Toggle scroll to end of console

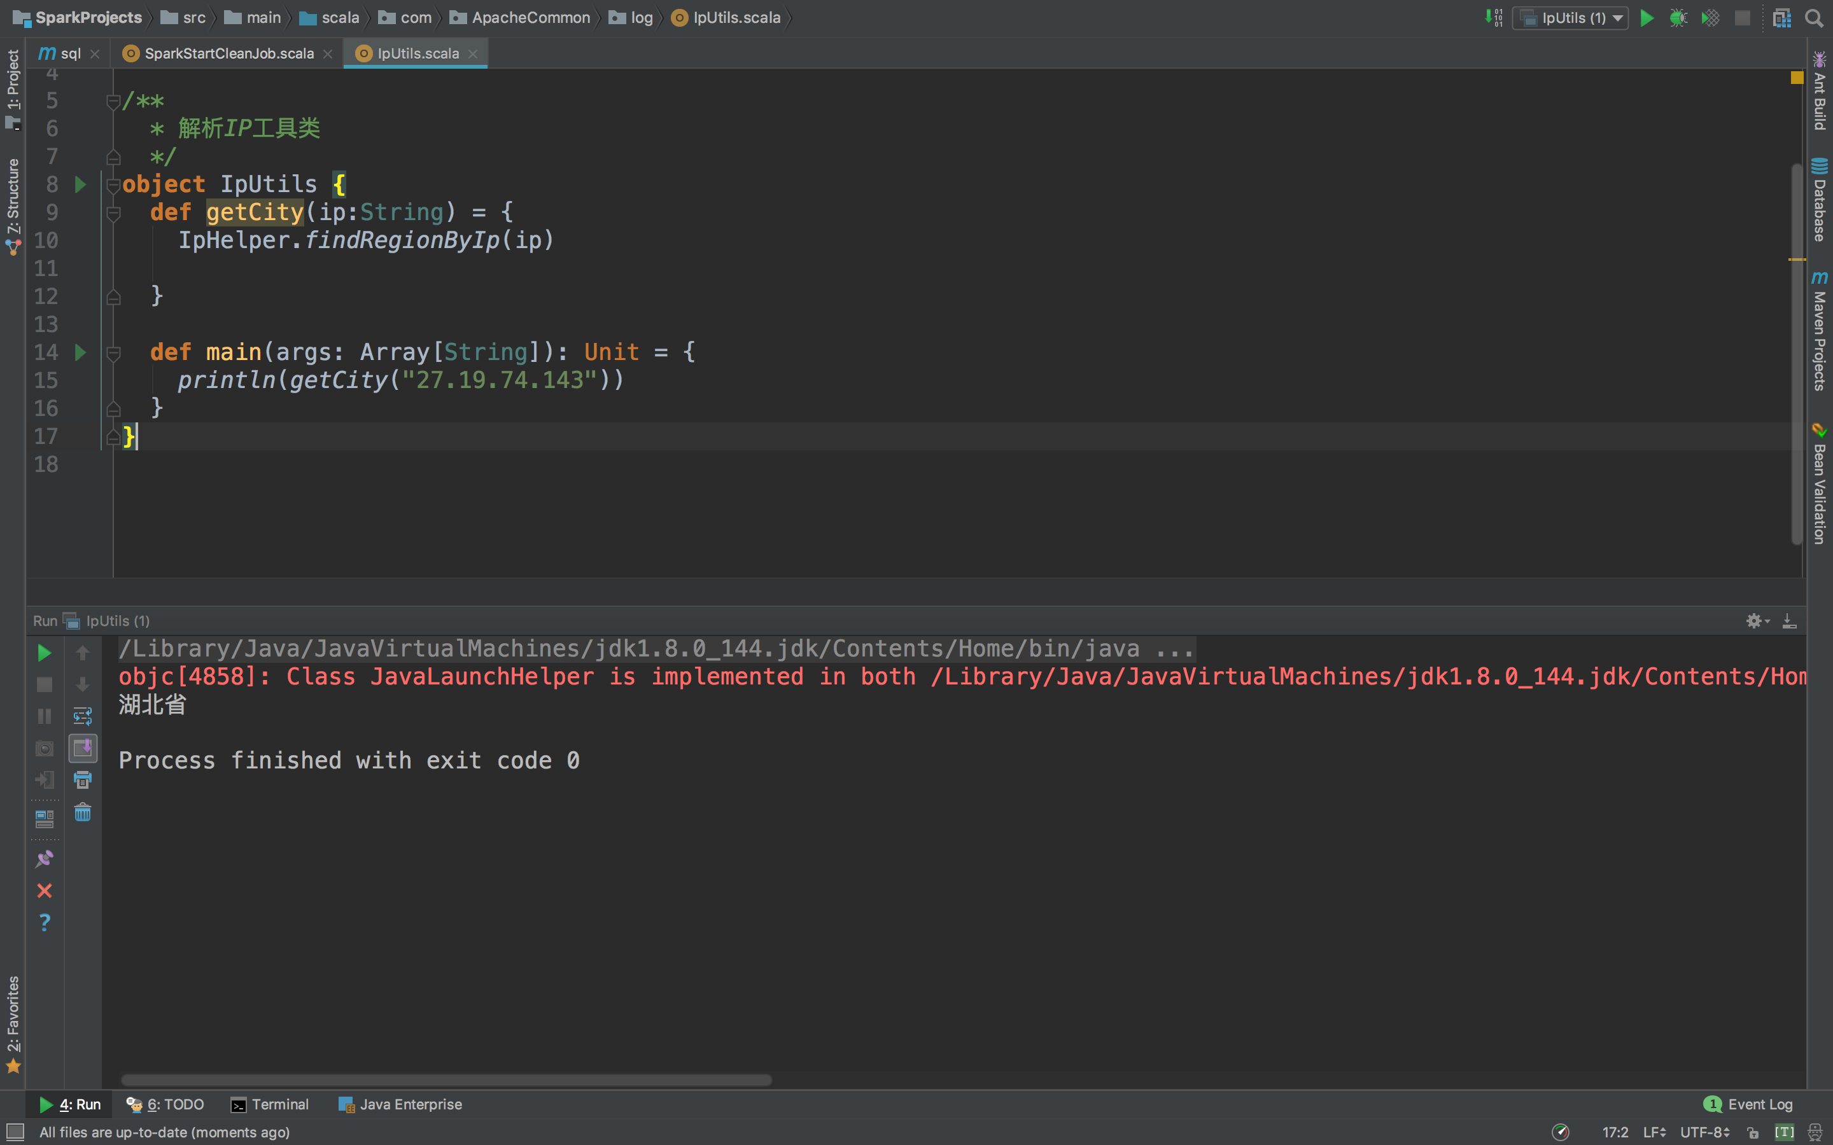(83, 748)
